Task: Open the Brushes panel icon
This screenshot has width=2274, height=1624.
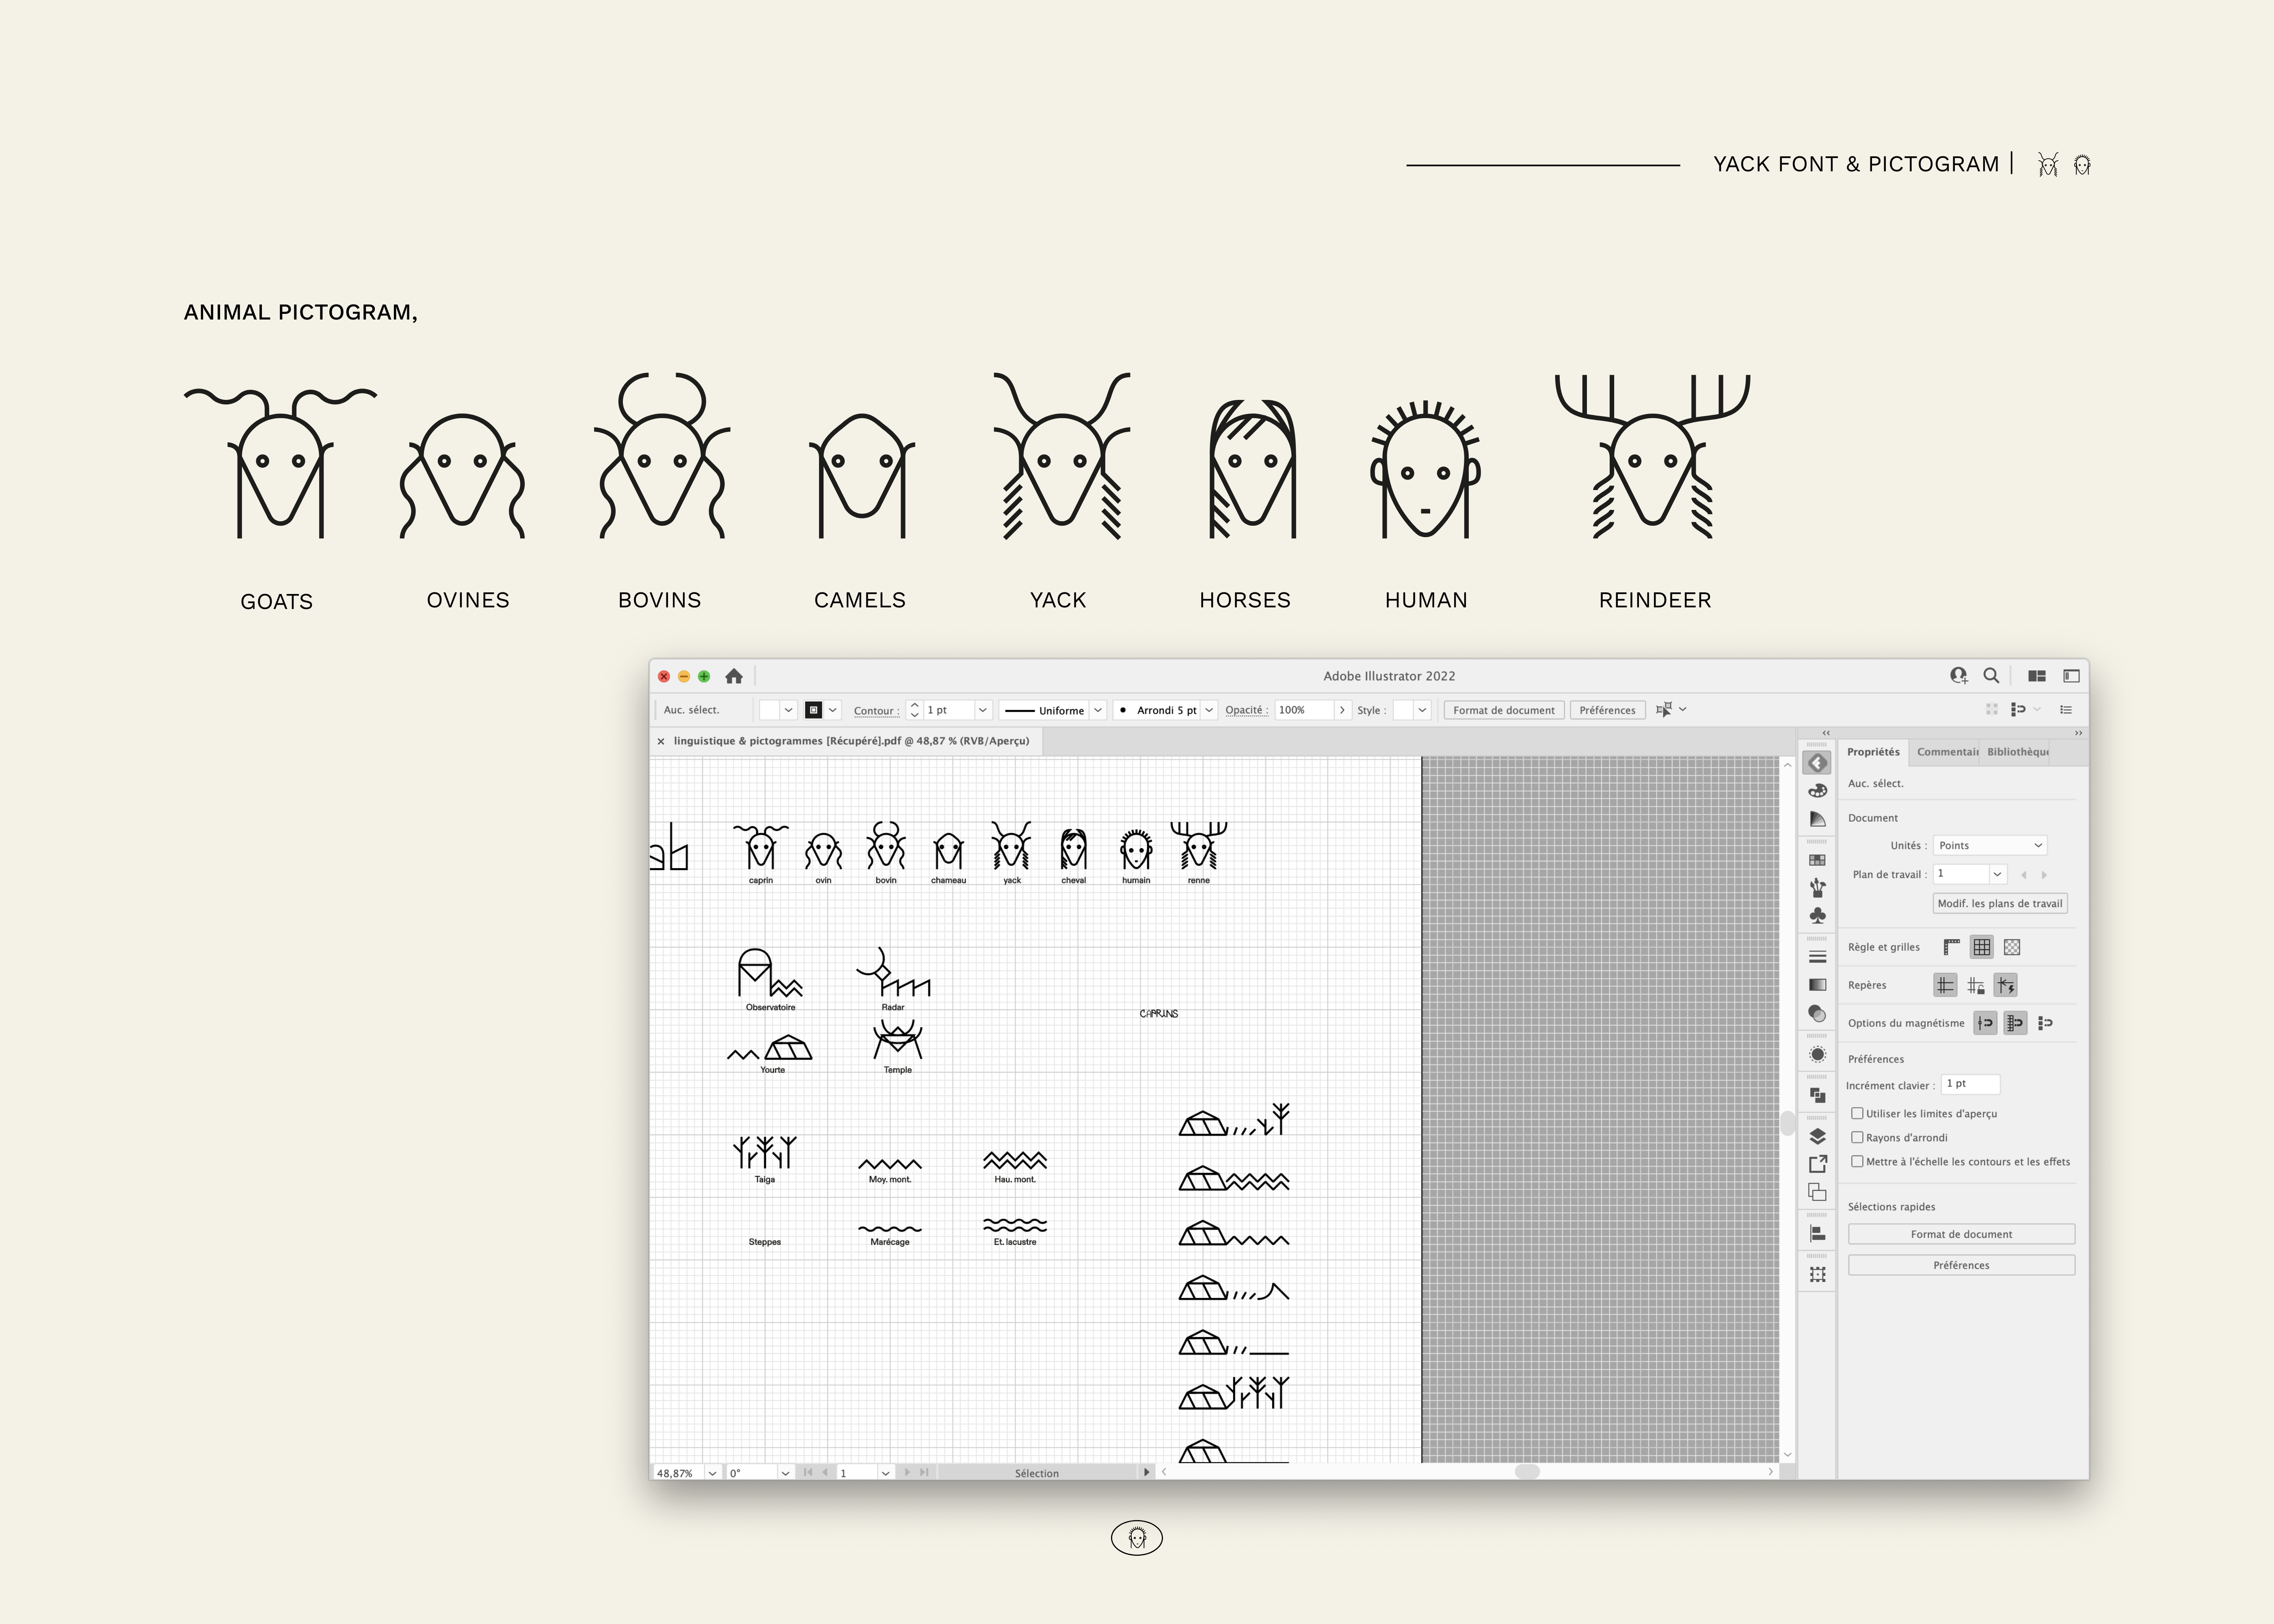Action: (x=1817, y=887)
